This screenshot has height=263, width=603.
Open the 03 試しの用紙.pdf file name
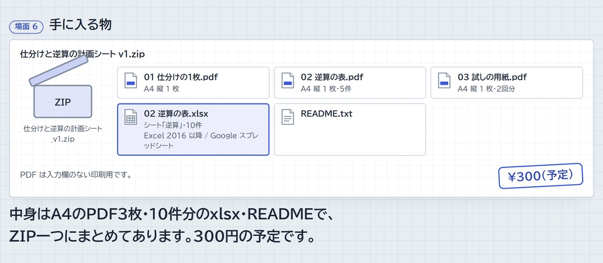pyautogui.click(x=492, y=77)
